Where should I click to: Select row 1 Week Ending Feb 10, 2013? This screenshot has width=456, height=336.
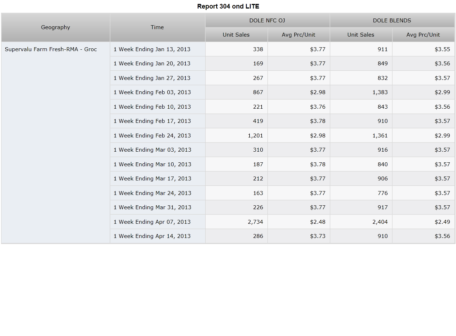(x=158, y=107)
